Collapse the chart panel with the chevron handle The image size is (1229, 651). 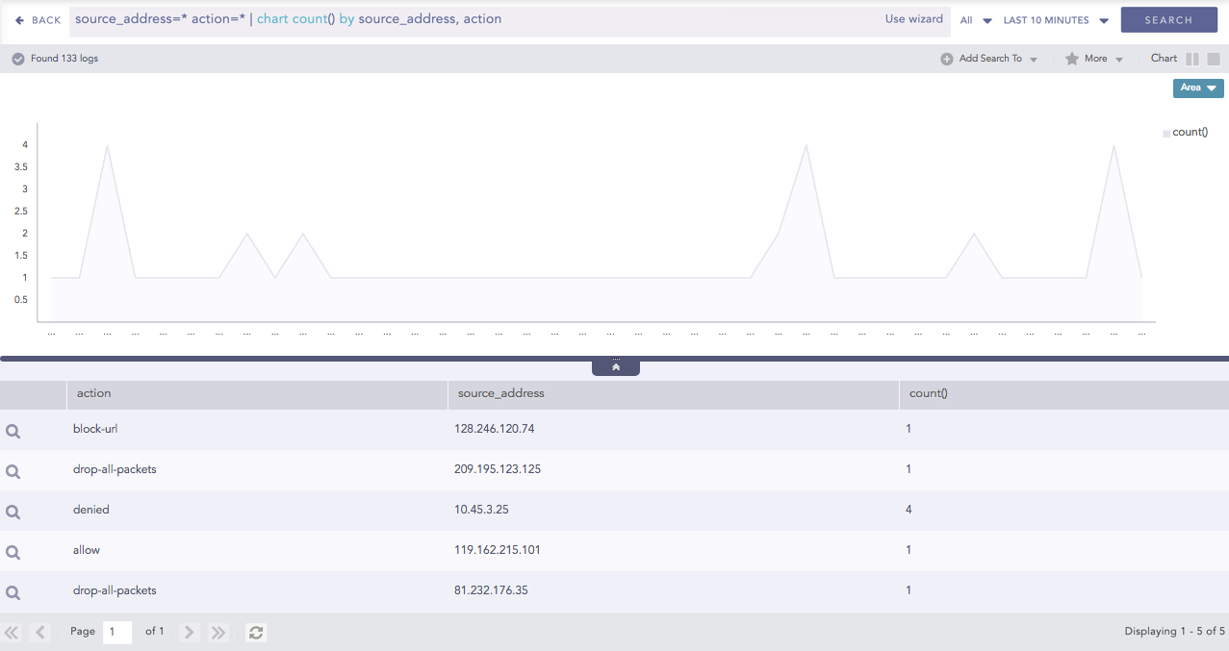616,367
